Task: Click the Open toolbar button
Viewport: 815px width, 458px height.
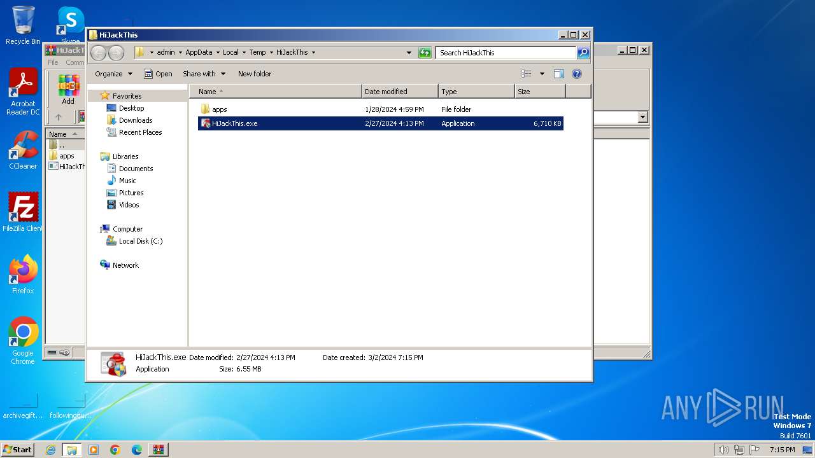Action: [x=158, y=74]
